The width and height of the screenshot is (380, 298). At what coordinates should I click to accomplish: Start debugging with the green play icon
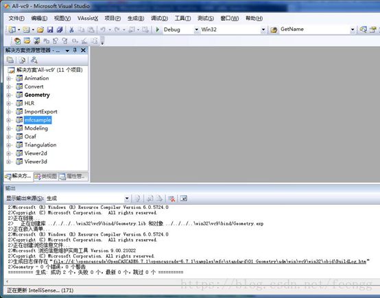coord(158,29)
